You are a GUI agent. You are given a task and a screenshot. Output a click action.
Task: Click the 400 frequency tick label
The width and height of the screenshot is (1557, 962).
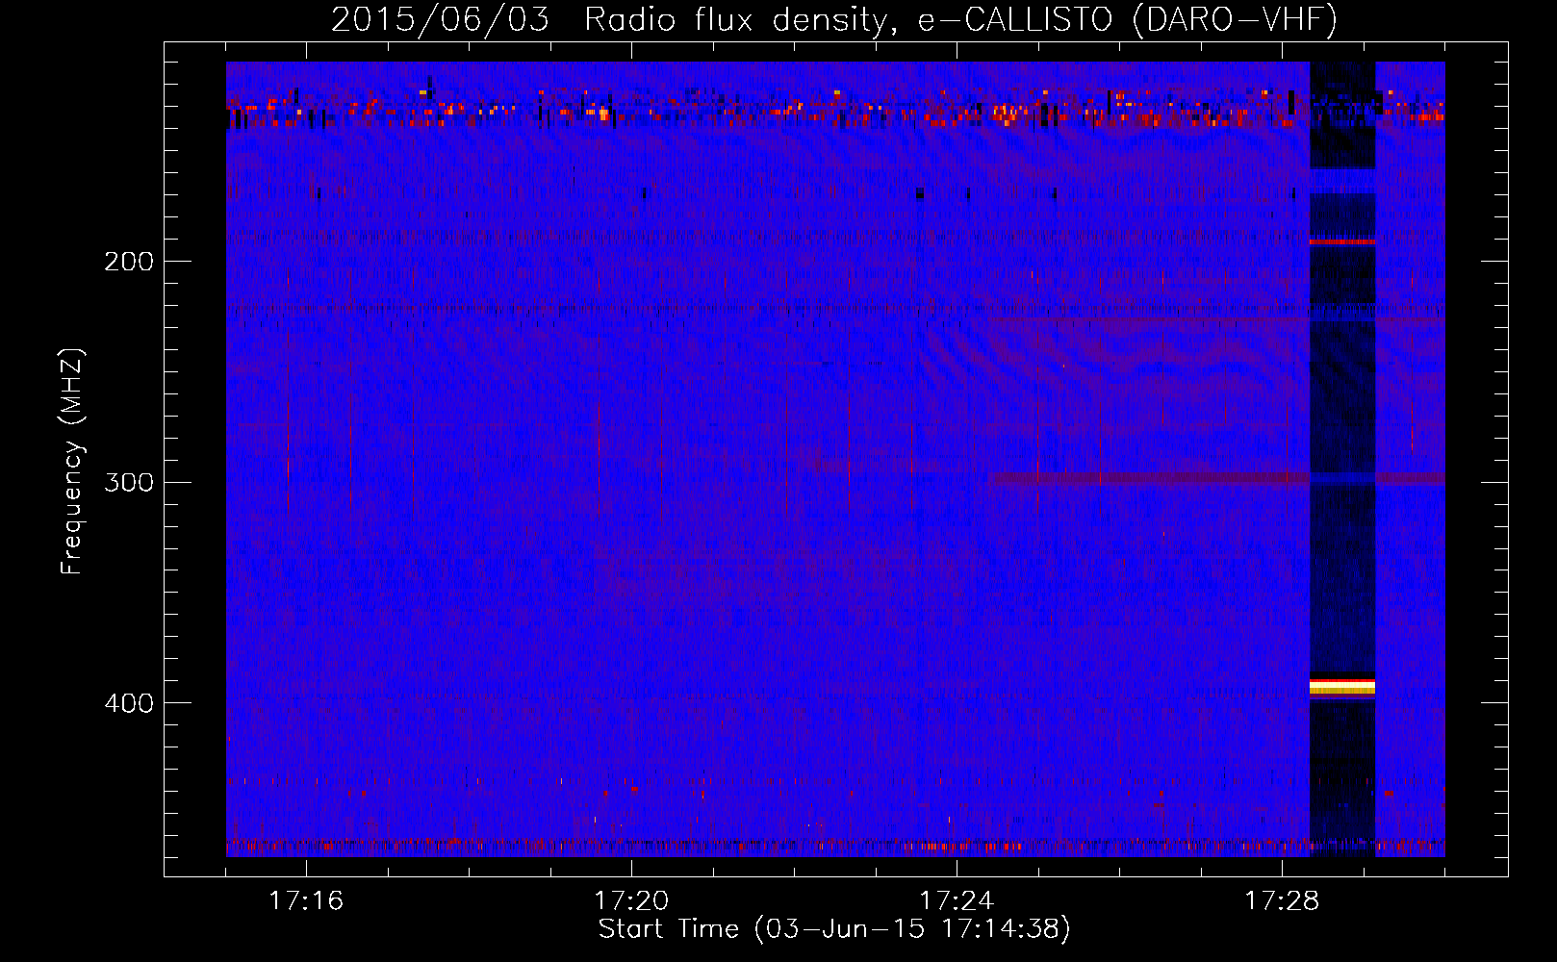click(x=129, y=703)
